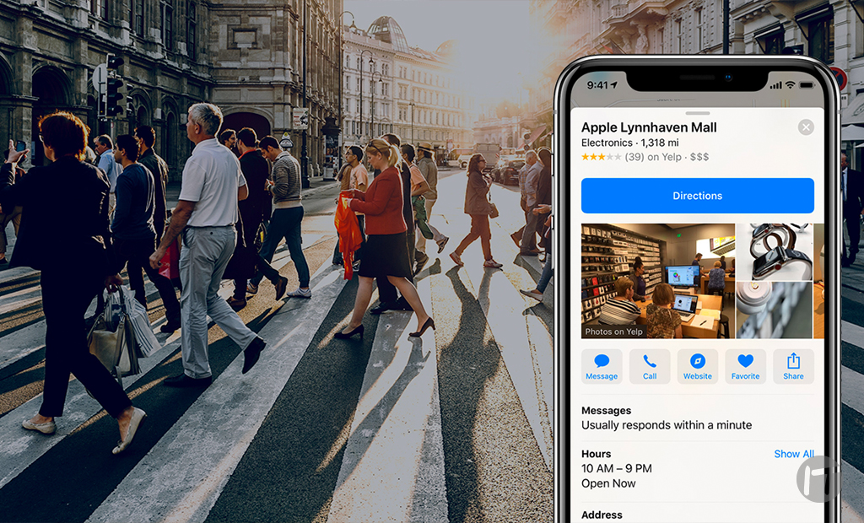Tap the Share icon button
The height and width of the screenshot is (523, 864).
pos(793,366)
